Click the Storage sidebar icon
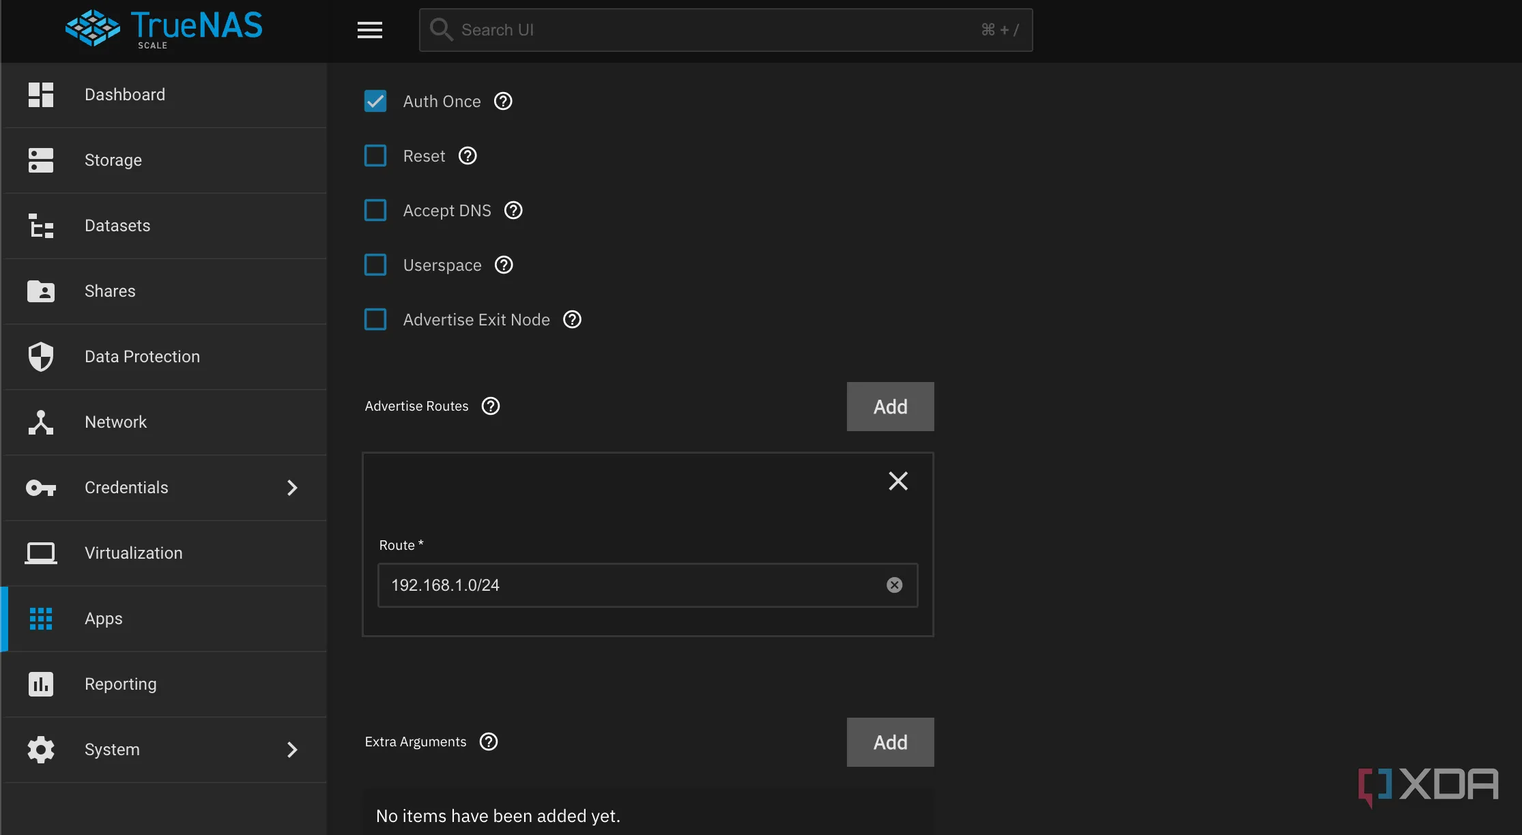 [41, 160]
